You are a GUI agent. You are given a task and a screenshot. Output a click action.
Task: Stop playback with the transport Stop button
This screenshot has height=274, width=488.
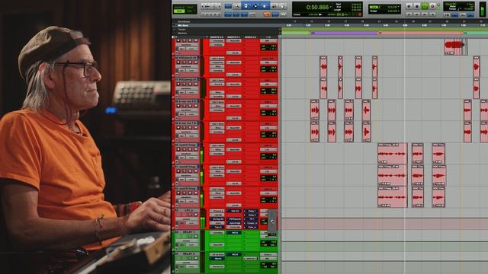(x=417, y=7)
